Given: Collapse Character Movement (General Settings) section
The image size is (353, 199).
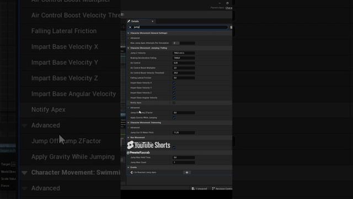Looking at the screenshot, I should (x=129, y=33).
